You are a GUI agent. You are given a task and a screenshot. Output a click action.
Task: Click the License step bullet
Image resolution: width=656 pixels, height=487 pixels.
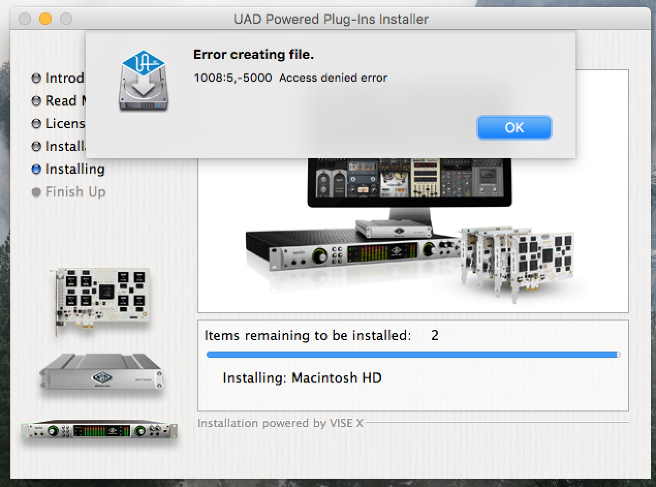pos(36,124)
